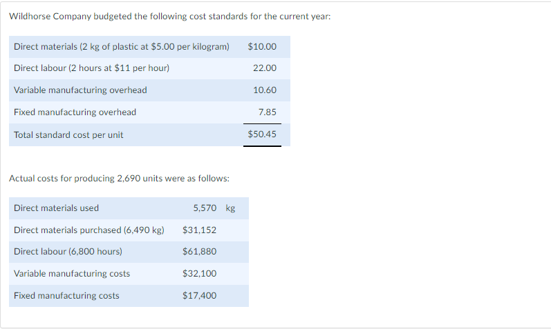Select the Direct materials used label
The image size is (551, 329).
pyautogui.click(x=56, y=208)
